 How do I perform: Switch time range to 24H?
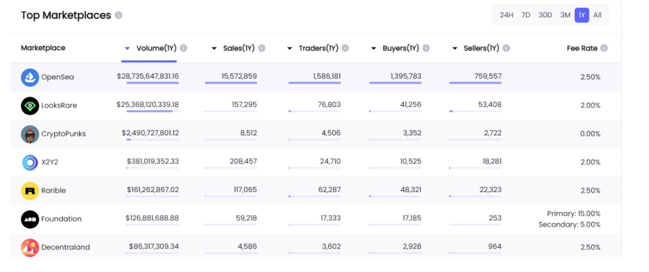(x=506, y=15)
